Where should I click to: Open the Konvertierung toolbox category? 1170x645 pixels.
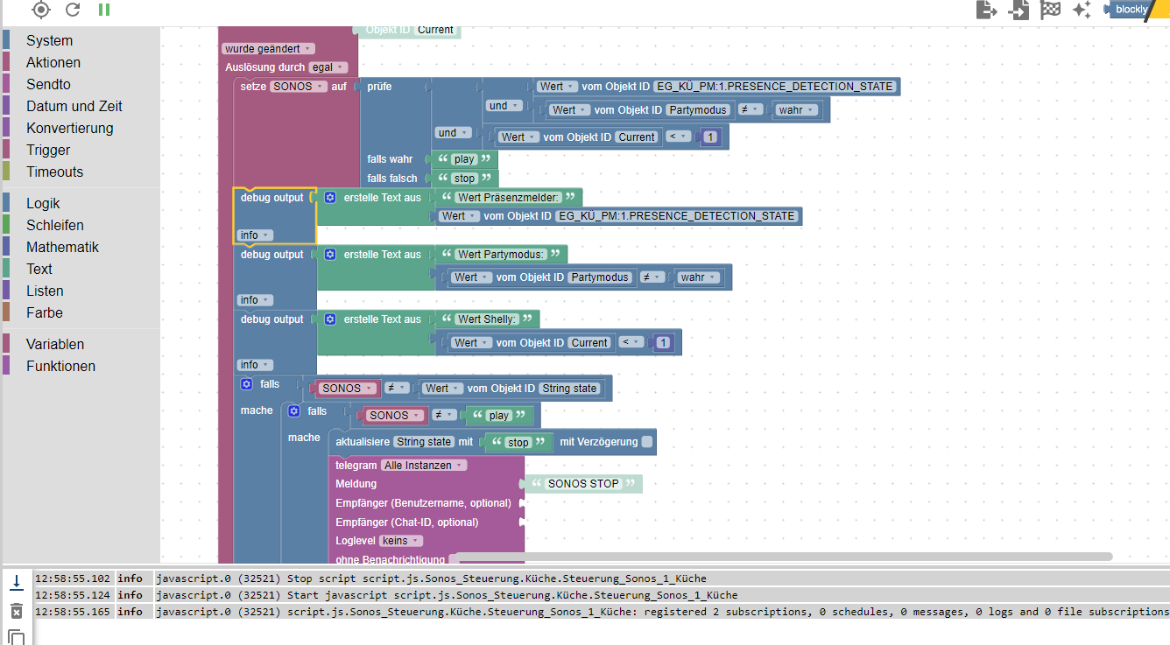click(69, 128)
